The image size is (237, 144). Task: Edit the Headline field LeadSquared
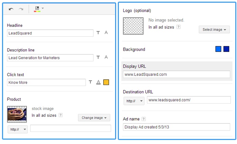click(50, 33)
